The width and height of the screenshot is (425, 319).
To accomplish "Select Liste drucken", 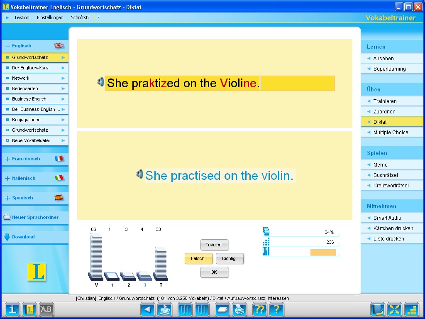I will [392, 239].
